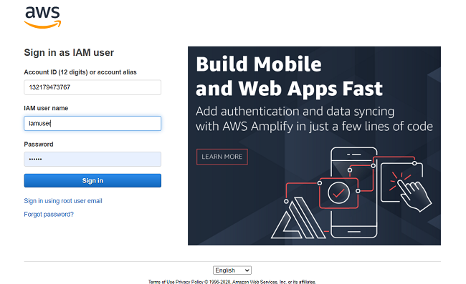
Task: Click the smartphone outline illustration
Action: [x=354, y=192]
